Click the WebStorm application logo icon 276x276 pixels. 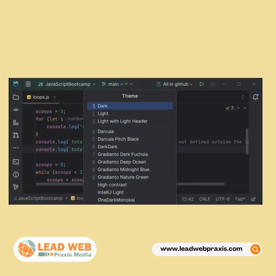tap(16, 84)
